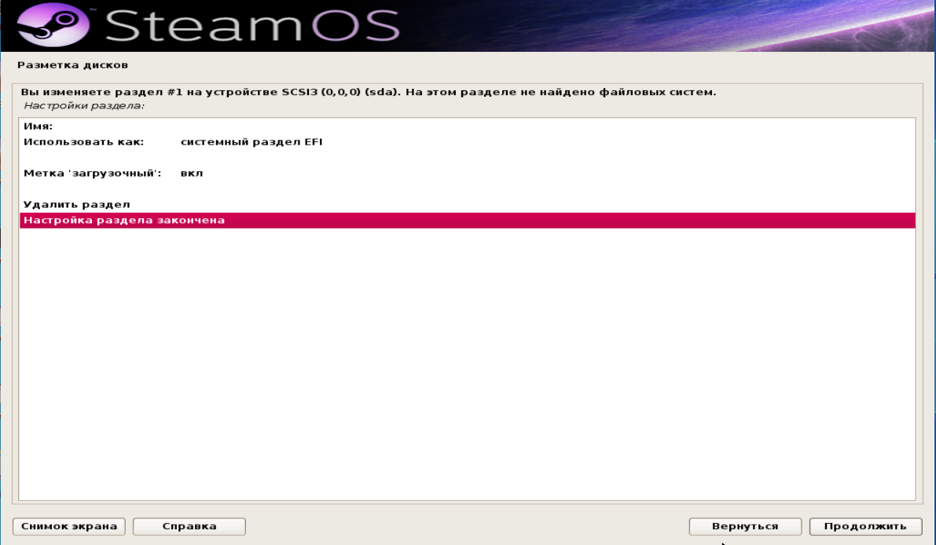Viewport: 936px width, 545px height.
Task: Select Удалить раздел option
Action: pyautogui.click(x=468, y=204)
